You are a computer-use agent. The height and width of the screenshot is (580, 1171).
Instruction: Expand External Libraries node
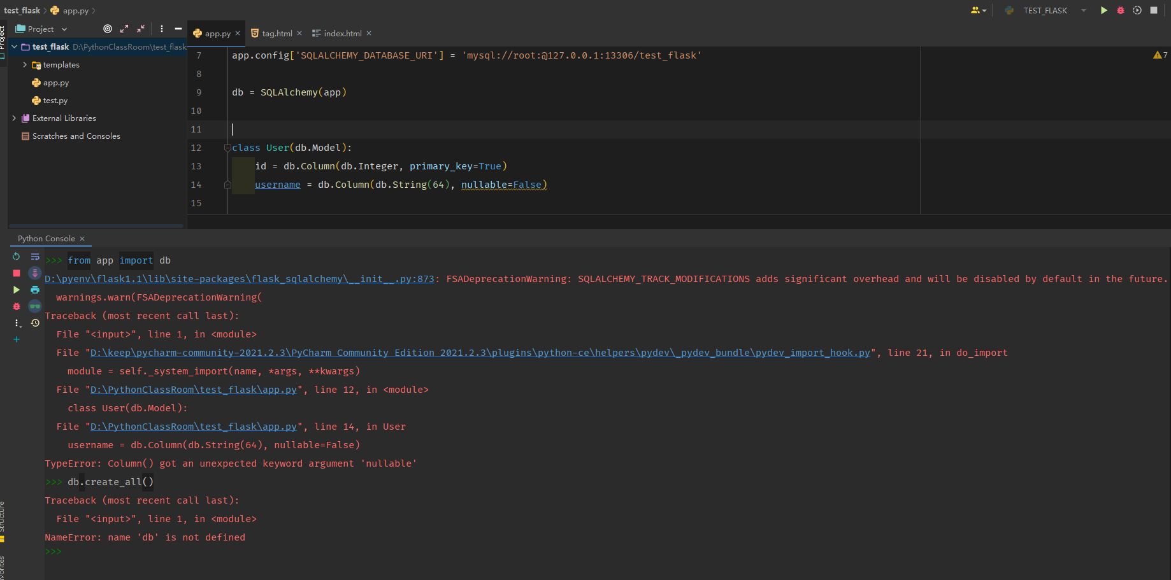click(14, 118)
